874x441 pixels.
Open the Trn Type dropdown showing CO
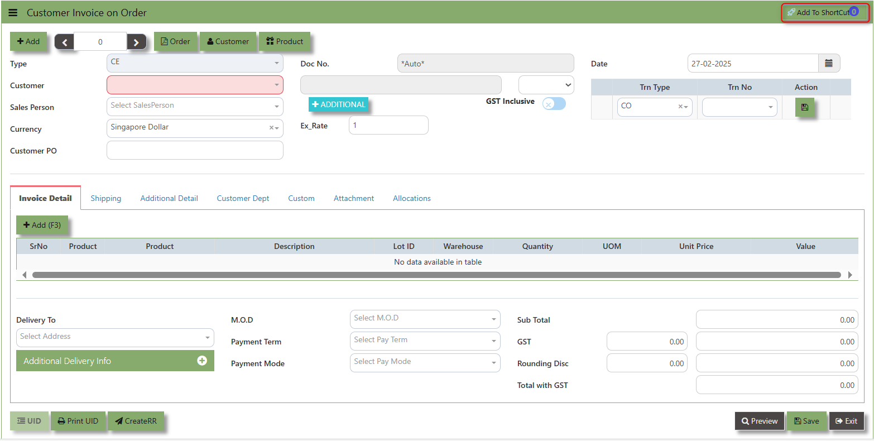tap(655, 107)
